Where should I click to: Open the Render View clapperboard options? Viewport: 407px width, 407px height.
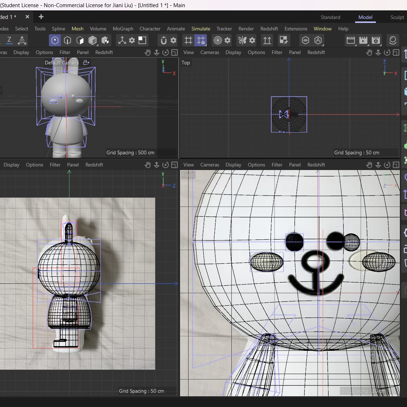click(351, 40)
